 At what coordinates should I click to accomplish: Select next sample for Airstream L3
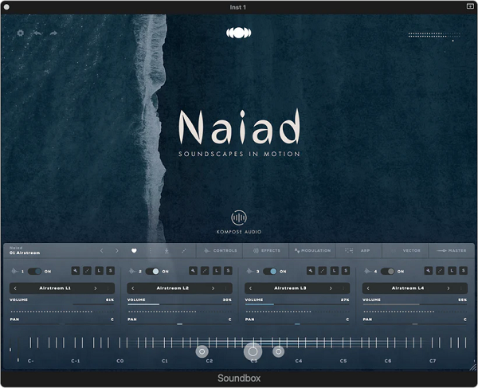point(331,288)
